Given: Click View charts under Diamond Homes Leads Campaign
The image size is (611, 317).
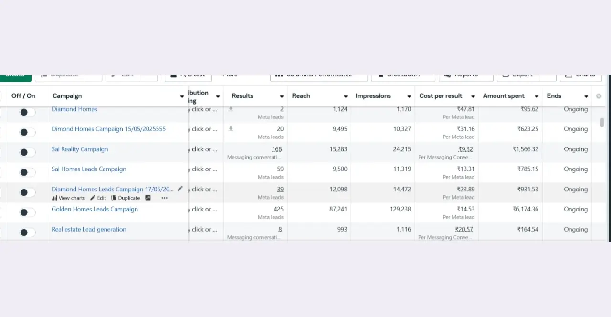Looking at the screenshot, I should pyautogui.click(x=68, y=198).
